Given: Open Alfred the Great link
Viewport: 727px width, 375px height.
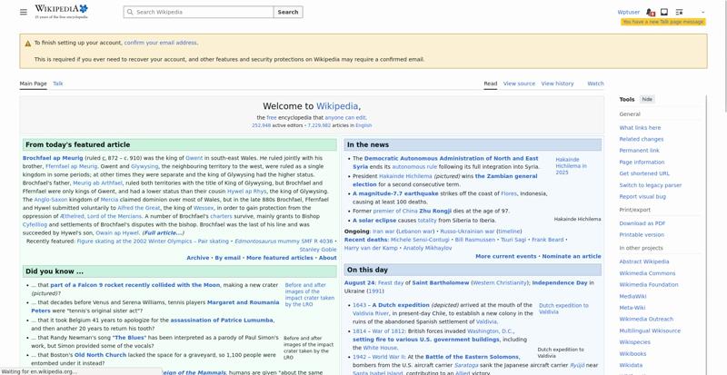Looking at the screenshot, I should tap(139, 208).
